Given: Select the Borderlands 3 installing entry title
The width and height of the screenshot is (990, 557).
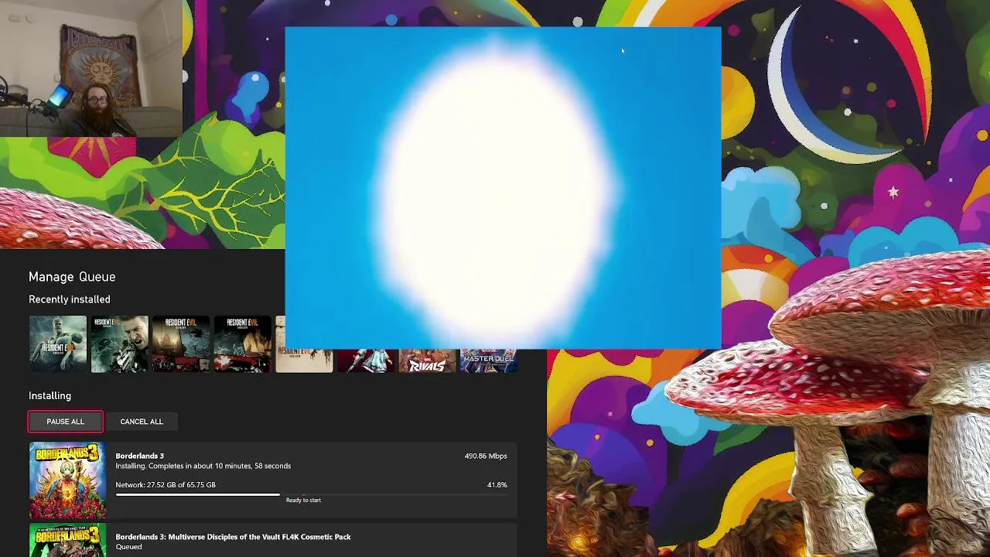Looking at the screenshot, I should click(x=139, y=456).
